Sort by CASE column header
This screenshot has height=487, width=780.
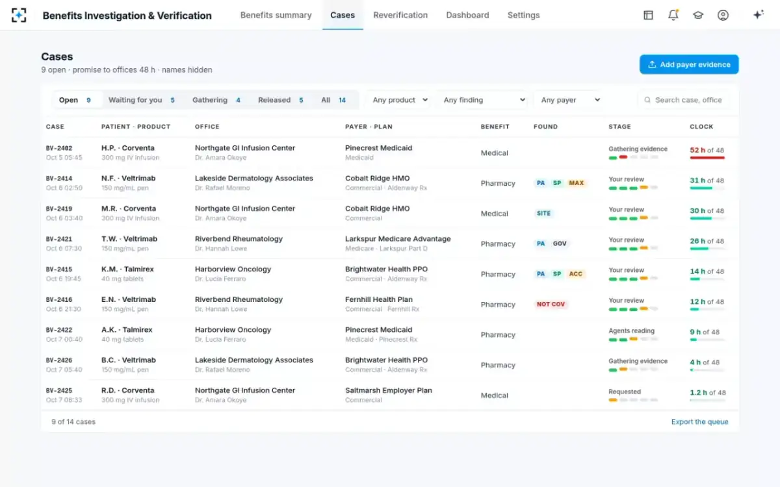pos(55,127)
